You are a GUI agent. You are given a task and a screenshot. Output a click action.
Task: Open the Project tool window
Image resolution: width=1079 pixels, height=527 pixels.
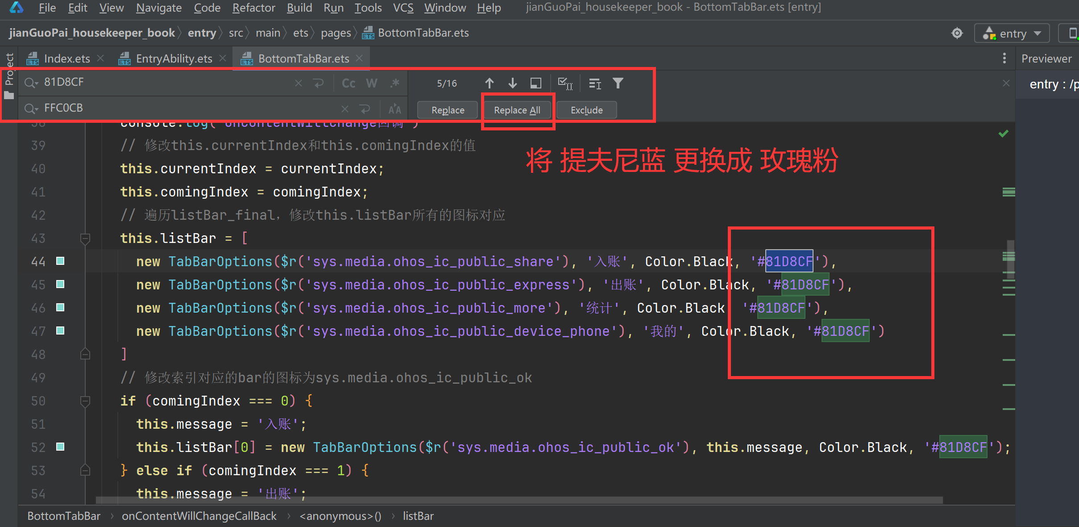(x=9, y=76)
